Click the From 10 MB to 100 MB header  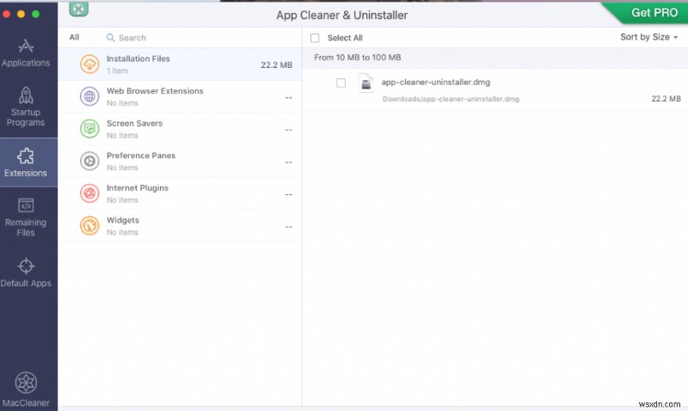357,58
